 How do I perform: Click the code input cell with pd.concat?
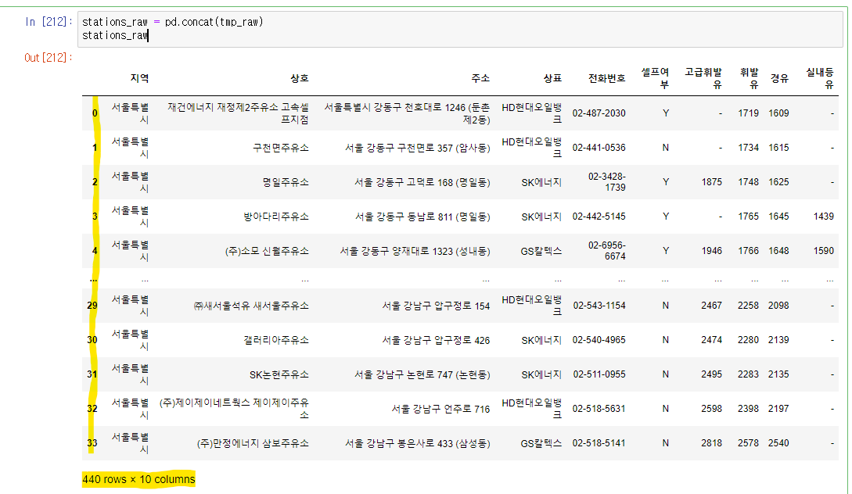(460, 29)
